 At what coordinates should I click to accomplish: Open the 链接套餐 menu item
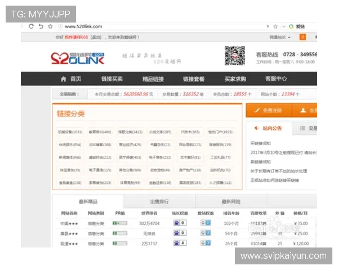[x=194, y=79]
